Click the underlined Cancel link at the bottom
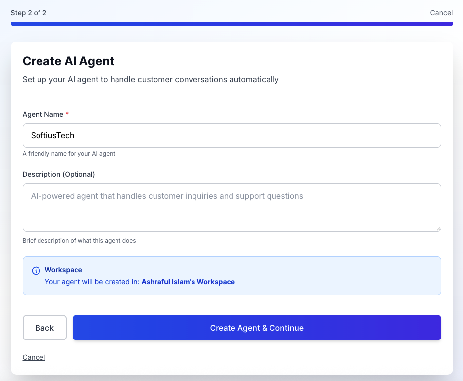Screen dimensions: 463x381 [x=34, y=357]
